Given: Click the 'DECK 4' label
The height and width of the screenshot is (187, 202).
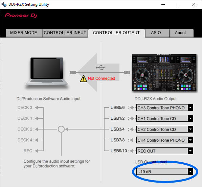Looking at the screenshot, I should (25, 140).
